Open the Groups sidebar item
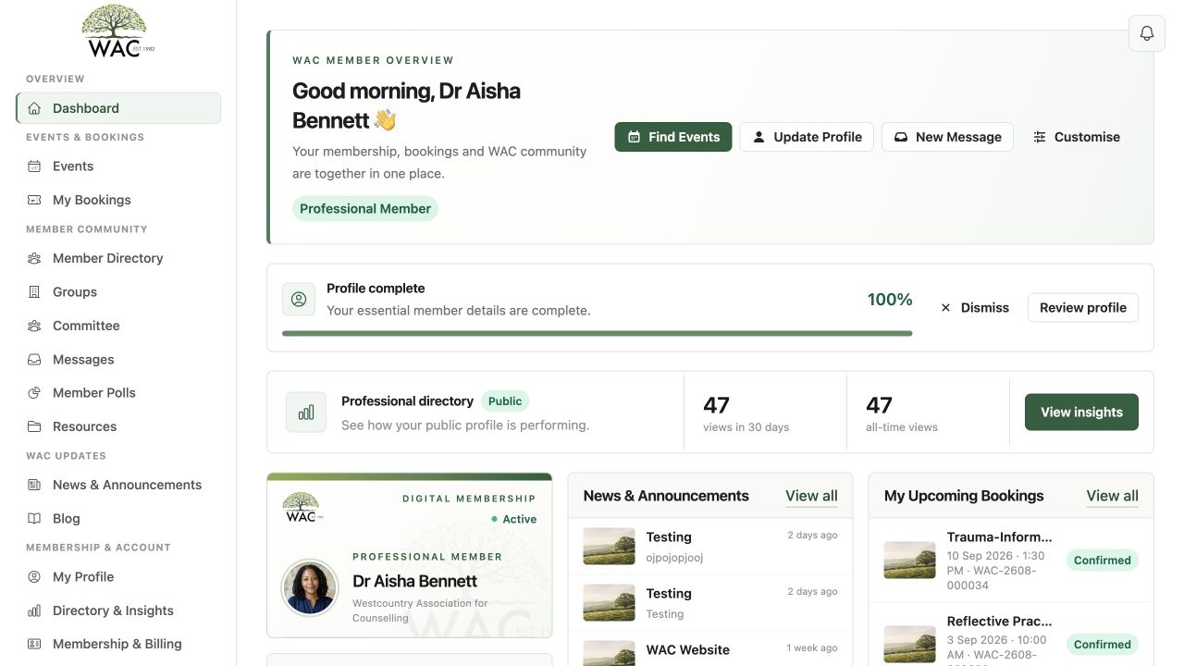The width and height of the screenshot is (1184, 666). 118,292
